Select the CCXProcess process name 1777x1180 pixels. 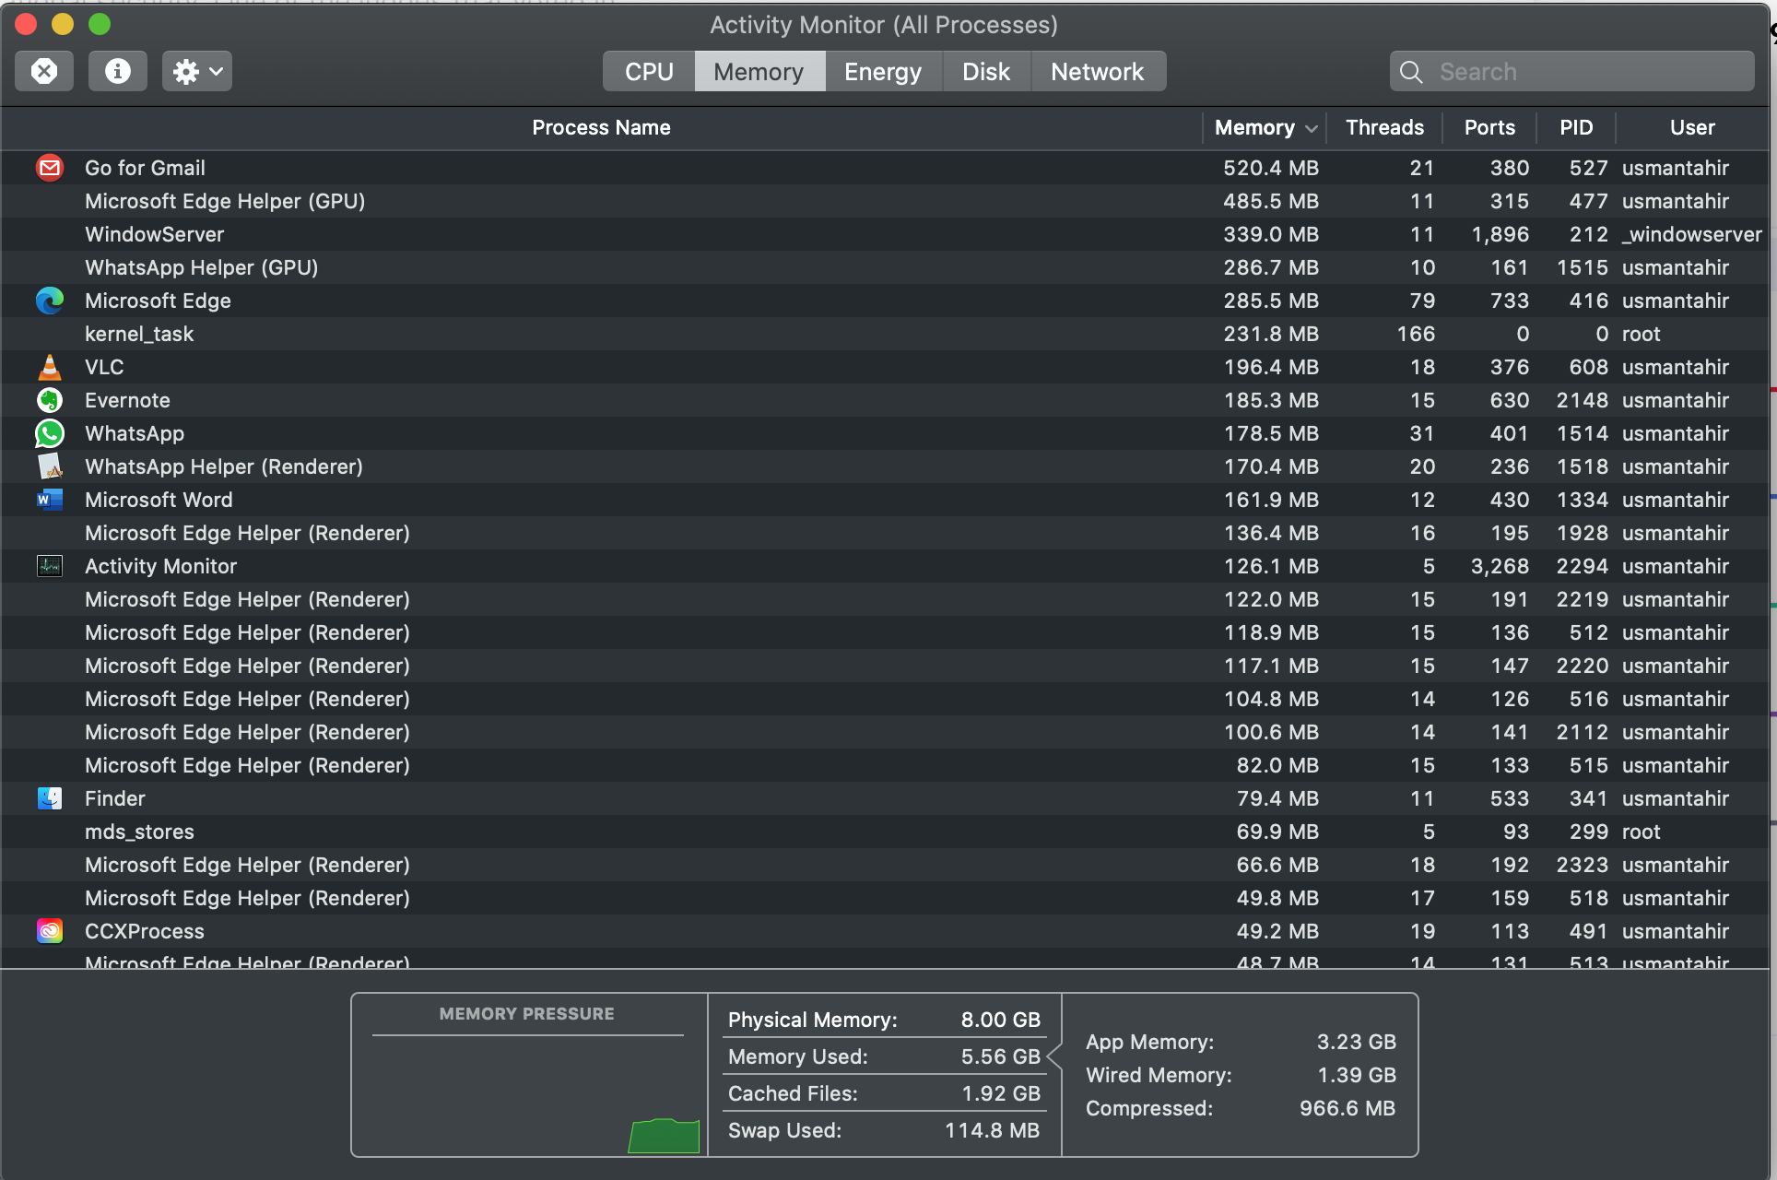(145, 931)
